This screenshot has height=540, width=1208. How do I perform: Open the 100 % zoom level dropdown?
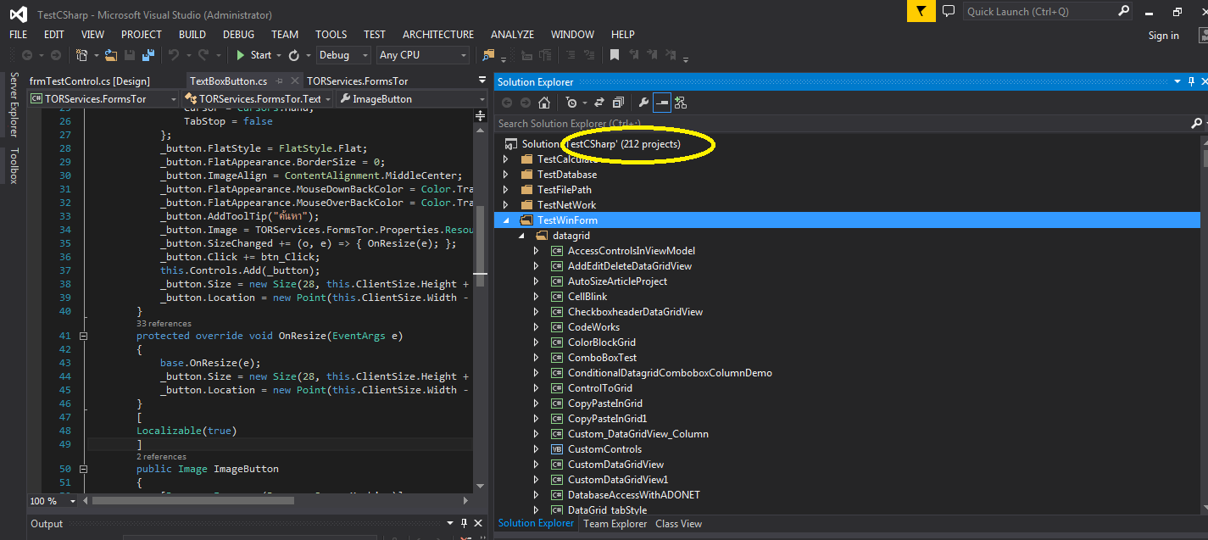pyautogui.click(x=53, y=501)
